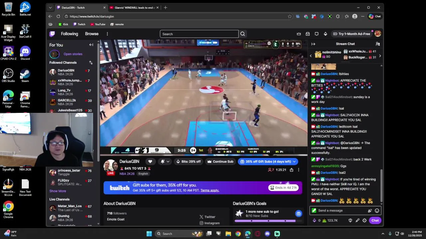Show previous gifter leaderboard arrow
This screenshot has height=239, width=426.
pyautogui.click(x=311, y=56)
